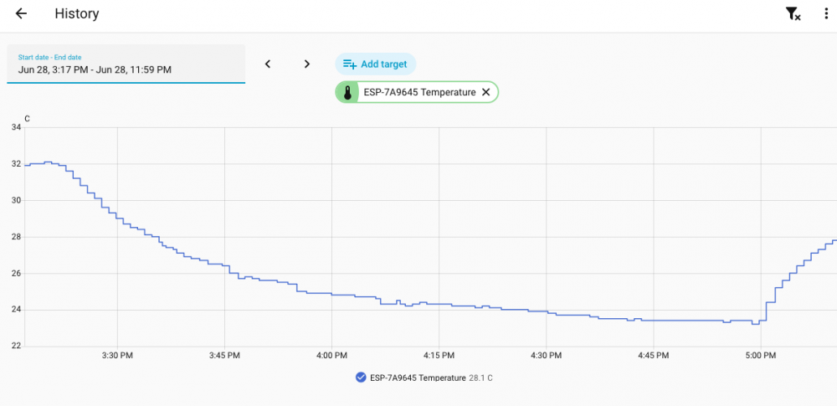Click the 4:30 PM axis label
Image resolution: width=837 pixels, height=406 pixels.
point(546,355)
